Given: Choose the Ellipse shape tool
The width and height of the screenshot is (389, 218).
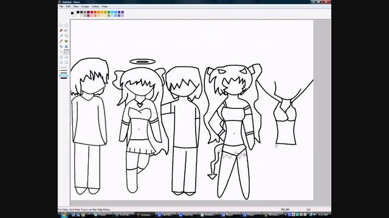Looking at the screenshot, I should pyautogui.click(x=61, y=62).
